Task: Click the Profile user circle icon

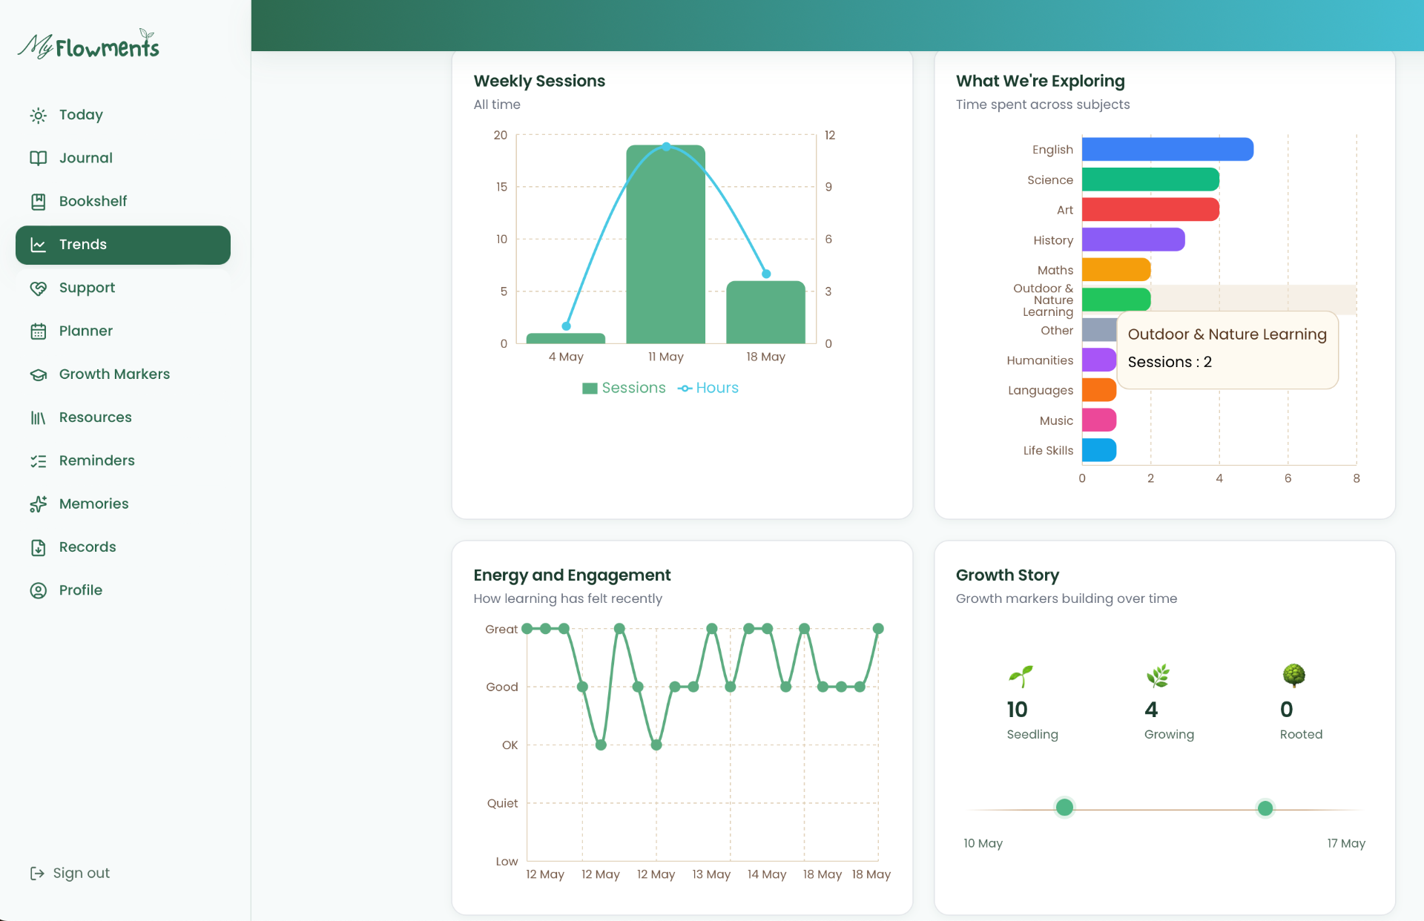Action: [39, 590]
